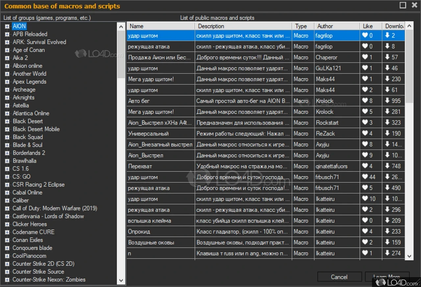Viewport: 421px width, 287px height.
Task: Click the download arrow showing 995
Action: [387, 101]
